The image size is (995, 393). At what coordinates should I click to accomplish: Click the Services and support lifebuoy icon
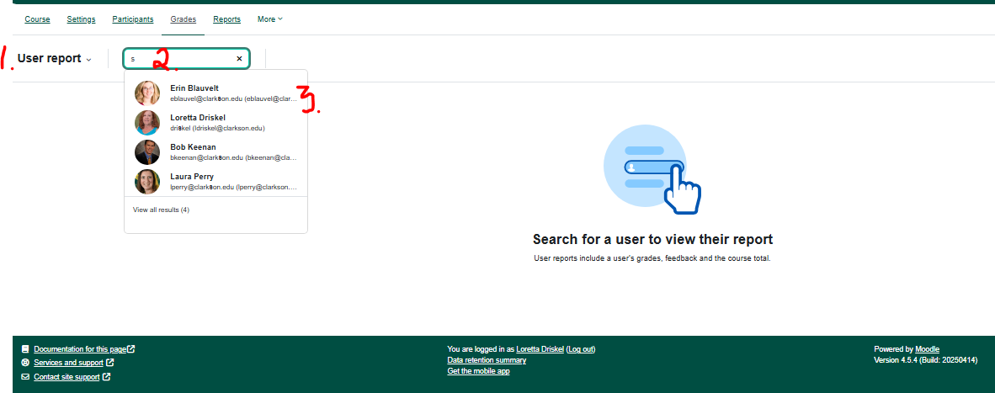pos(25,363)
